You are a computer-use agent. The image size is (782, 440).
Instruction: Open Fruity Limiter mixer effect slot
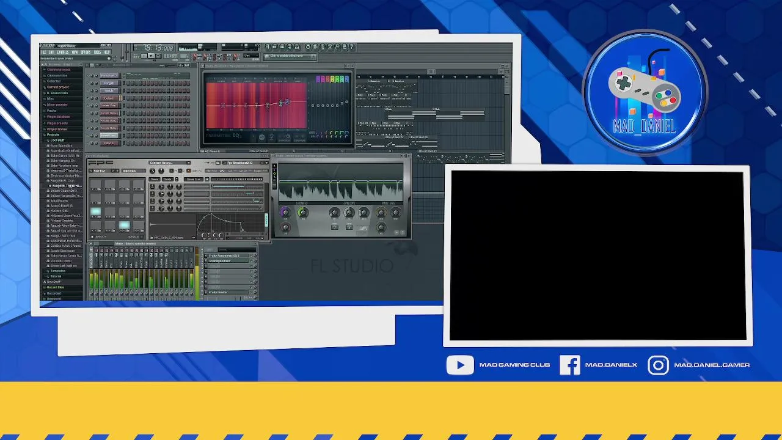[x=228, y=292]
